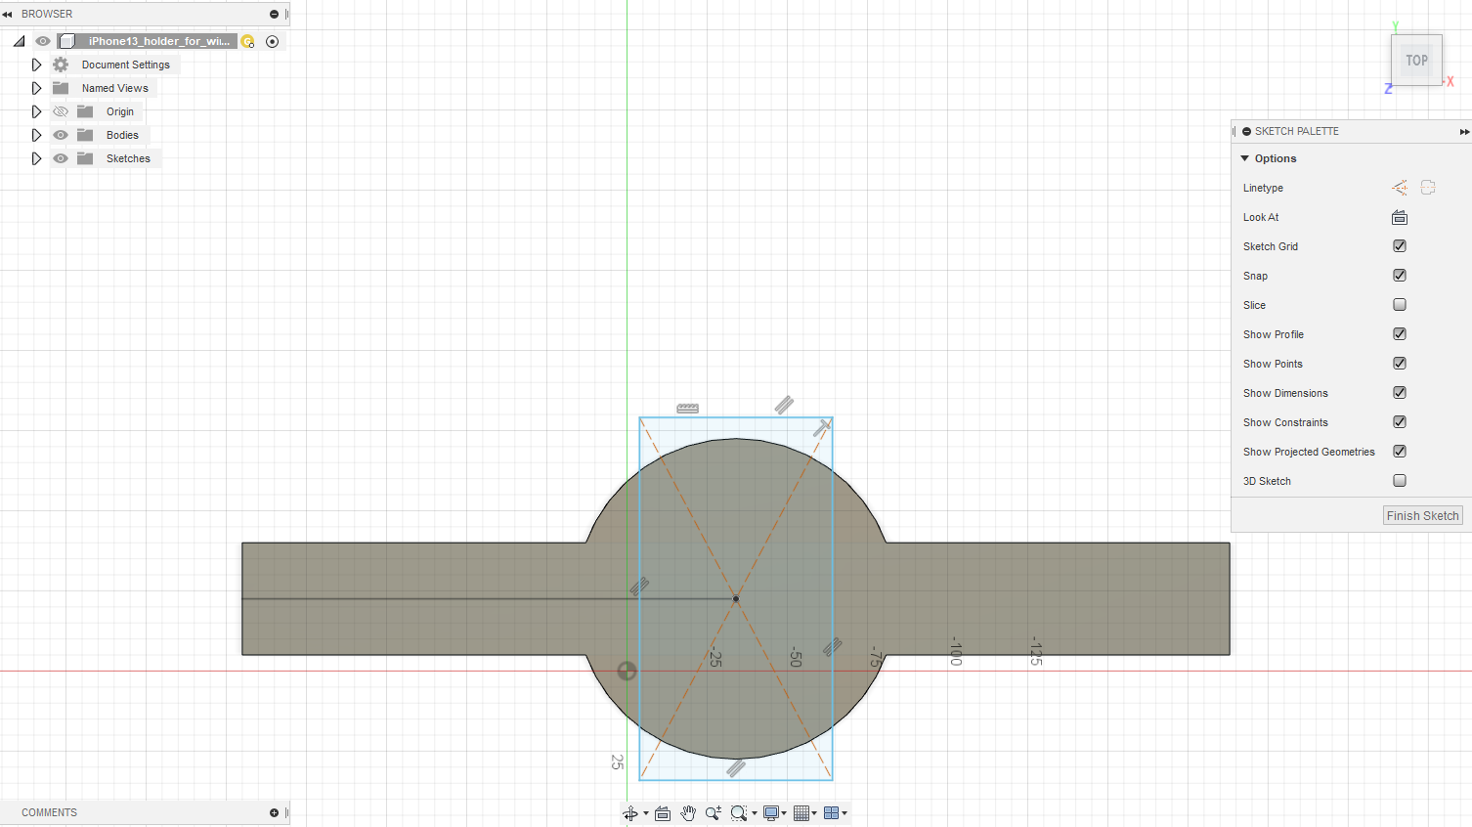This screenshot has width=1472, height=827.
Task: Open the Grid and Snaps dropdown
Action: point(803,812)
